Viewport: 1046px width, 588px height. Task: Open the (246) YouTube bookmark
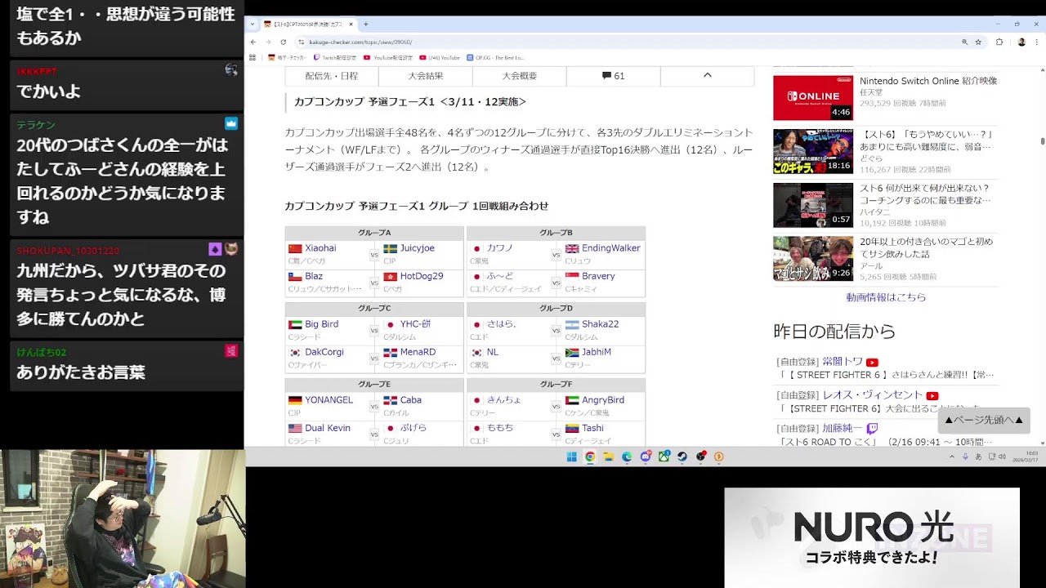pyautogui.click(x=440, y=58)
